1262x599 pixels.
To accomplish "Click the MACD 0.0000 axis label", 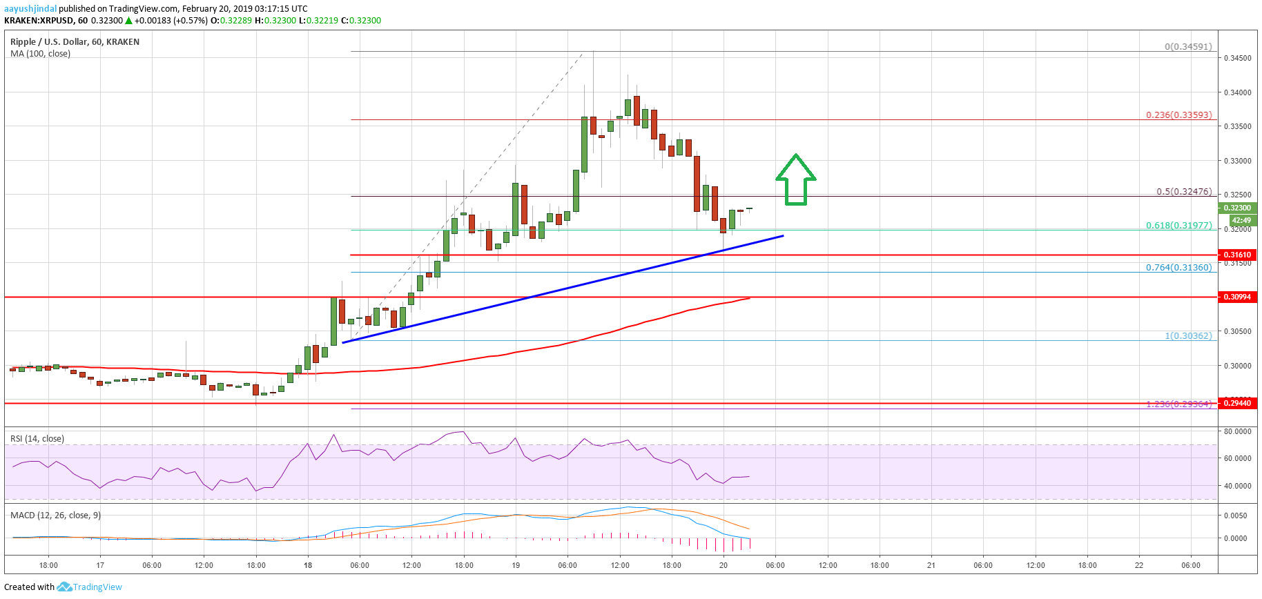I will click(x=1236, y=538).
